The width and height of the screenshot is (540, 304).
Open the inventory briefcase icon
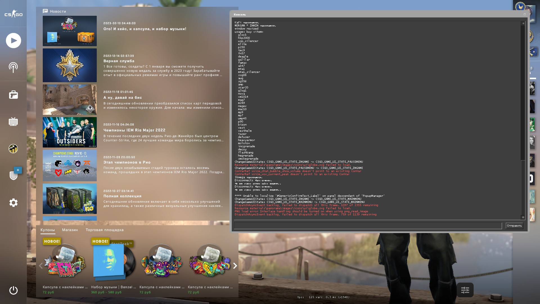(13, 95)
